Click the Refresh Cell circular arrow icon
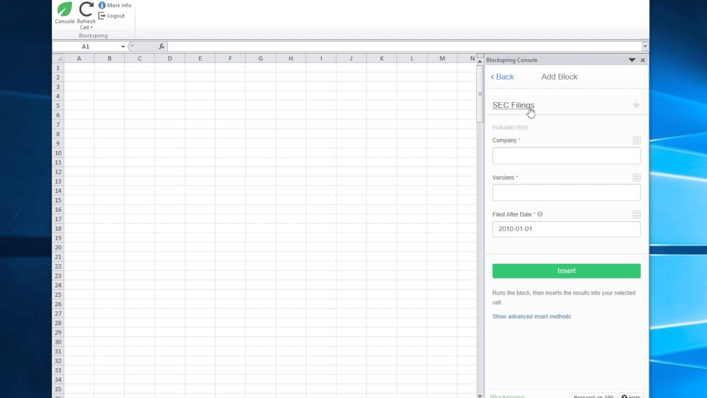The image size is (707, 398). [x=86, y=9]
